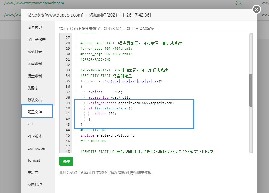This screenshot has height=193, width=269.
Task: Click the #REWRITE-START comment line
Action: click(147, 152)
